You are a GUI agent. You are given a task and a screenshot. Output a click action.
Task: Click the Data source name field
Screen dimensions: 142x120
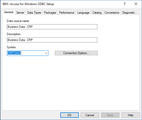[52, 27]
